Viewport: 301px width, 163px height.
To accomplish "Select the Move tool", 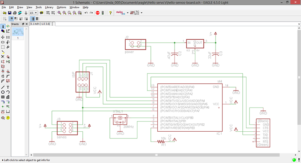I will [3, 37].
